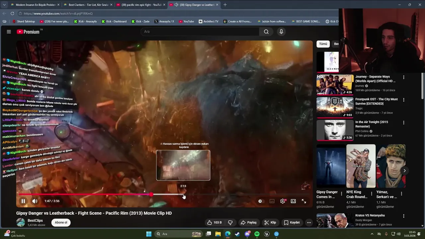Open Shard Tabletop bookmark
Viewport: 425px width, 239px height.
(x=23, y=21)
